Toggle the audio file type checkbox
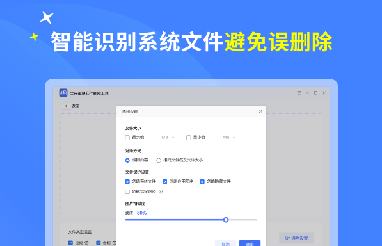Viewport: 382px width, 246px height. 99,243
